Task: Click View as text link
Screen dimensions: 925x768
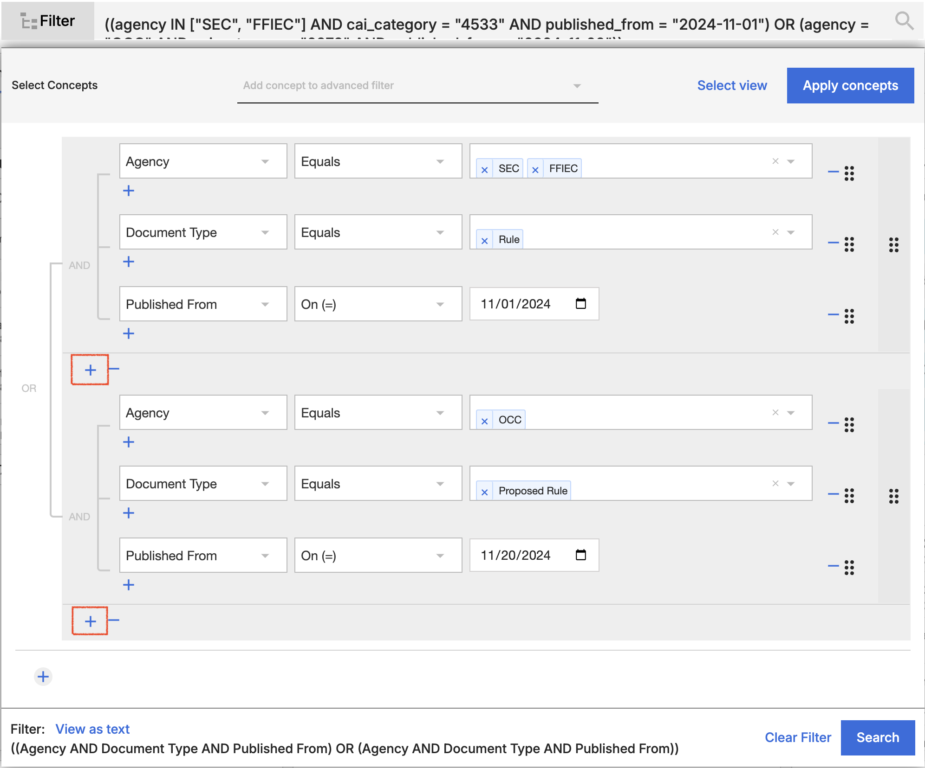Action: click(92, 729)
